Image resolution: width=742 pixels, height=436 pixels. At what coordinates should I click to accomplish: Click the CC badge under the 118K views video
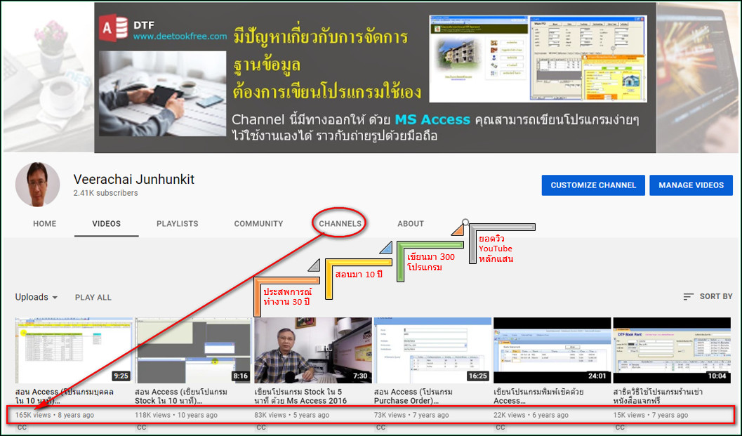142,427
